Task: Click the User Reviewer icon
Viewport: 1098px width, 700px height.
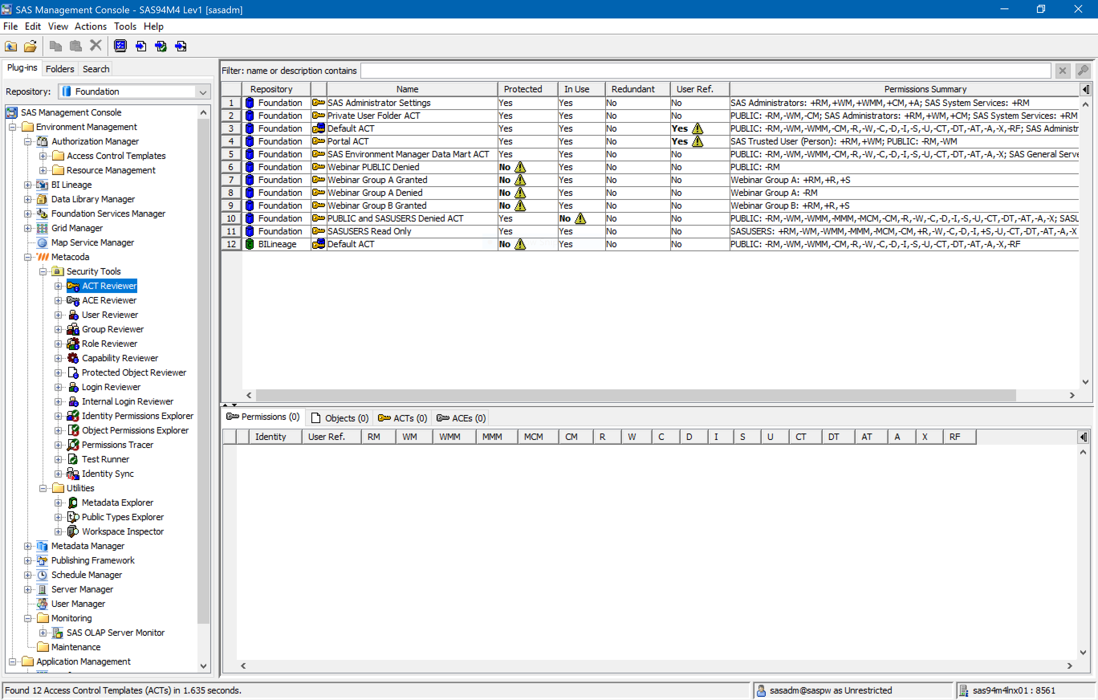Action: (73, 315)
